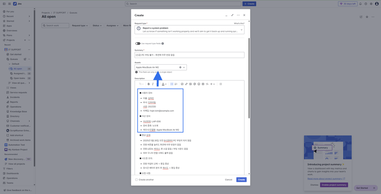Select the Assigned to me queue
Screen dimensions: 381x194
20,73
